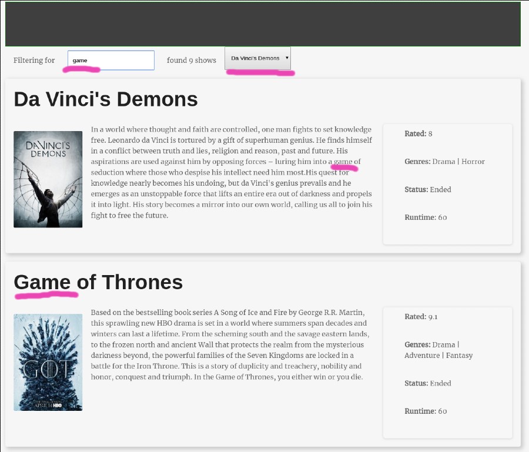Click the "found 9 shows" counter text
The width and height of the screenshot is (529, 452).
191,60
